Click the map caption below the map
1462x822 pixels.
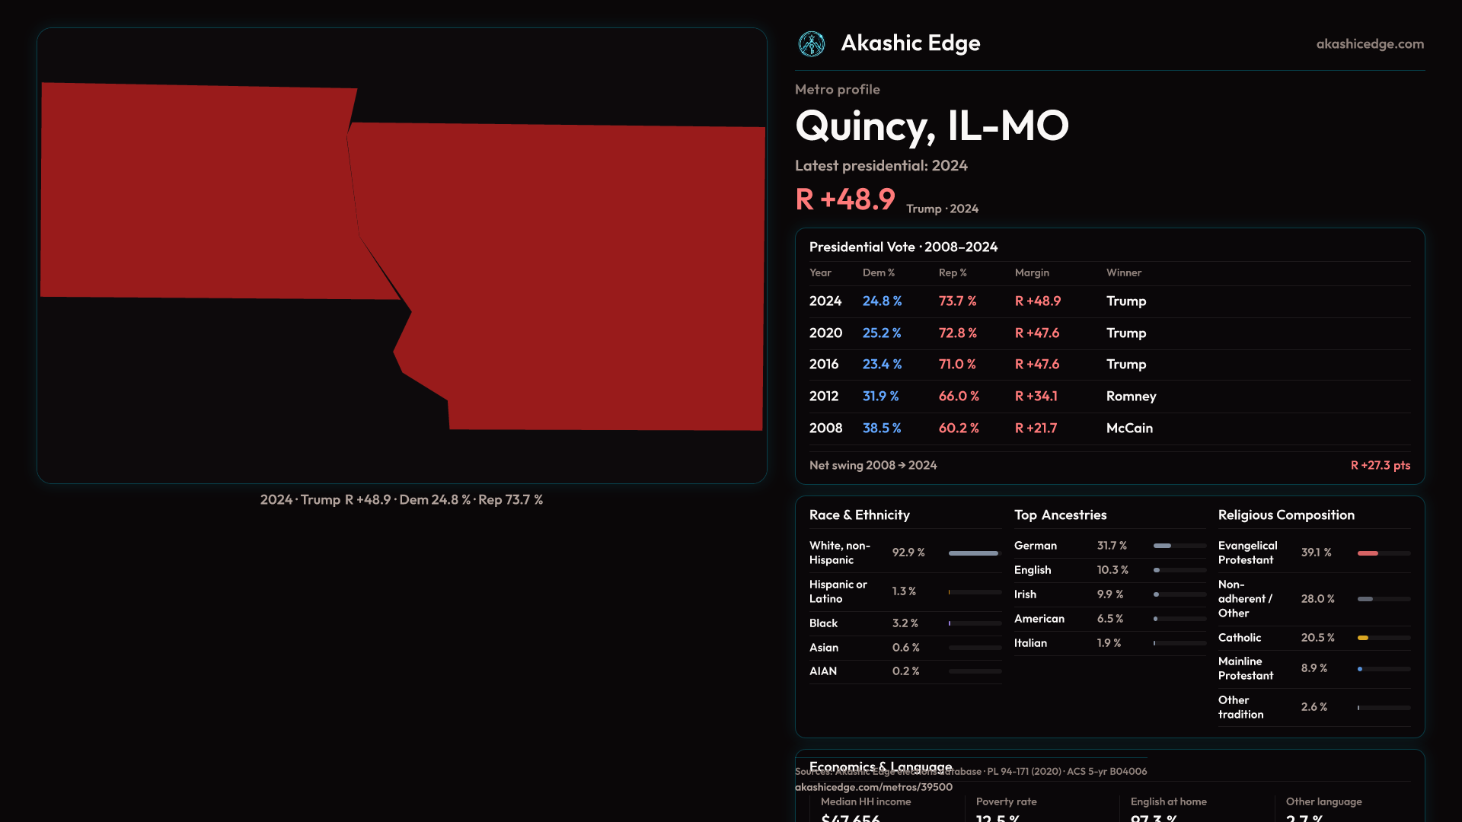pyautogui.click(x=401, y=500)
